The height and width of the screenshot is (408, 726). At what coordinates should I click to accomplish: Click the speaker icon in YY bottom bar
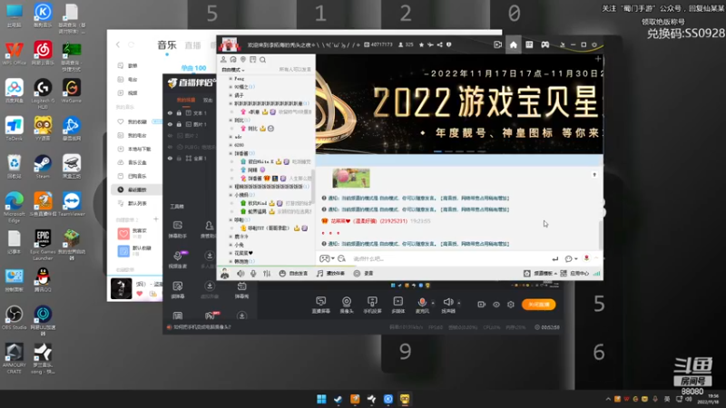[x=240, y=274]
